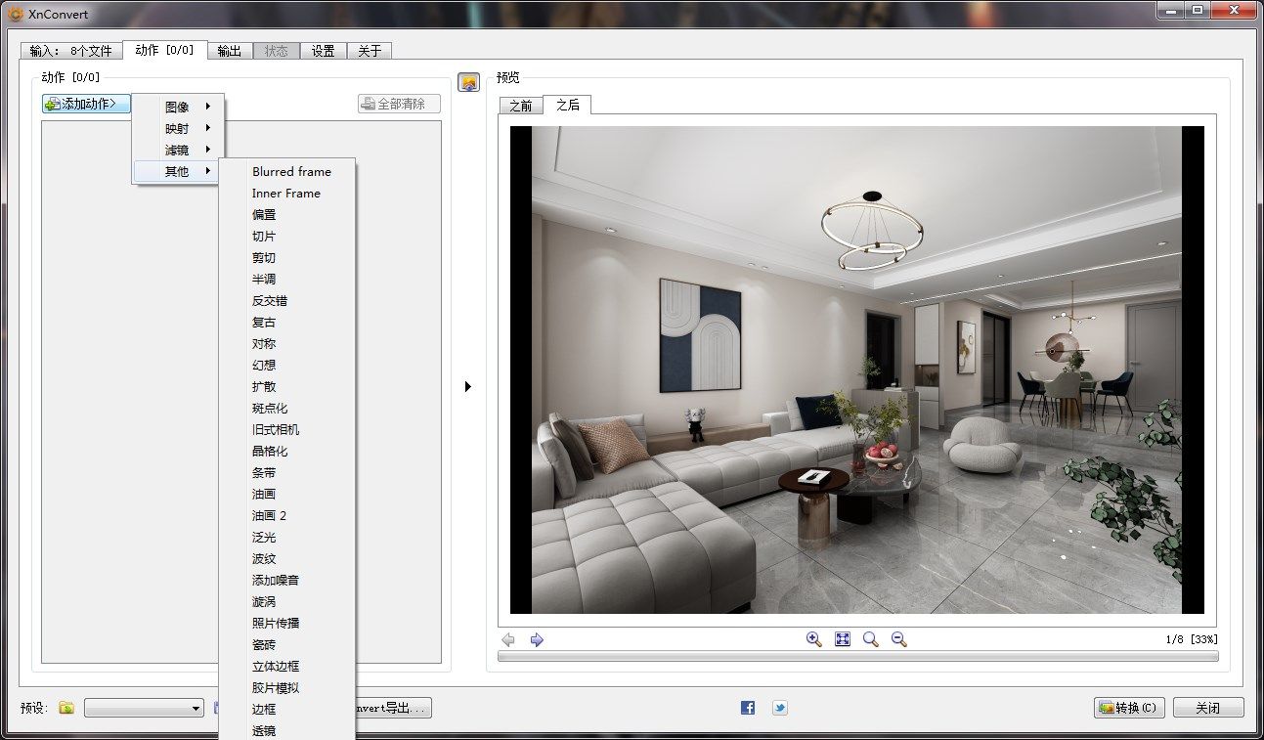Select the 动作 [0/0] tab
Screen dimensions: 1264x740
pyautogui.click(x=164, y=50)
